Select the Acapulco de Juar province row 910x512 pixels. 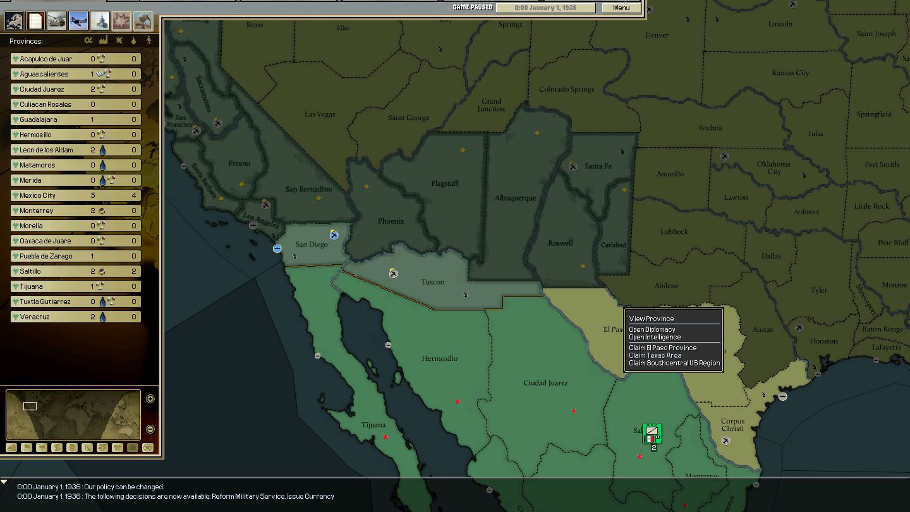[x=76, y=59]
